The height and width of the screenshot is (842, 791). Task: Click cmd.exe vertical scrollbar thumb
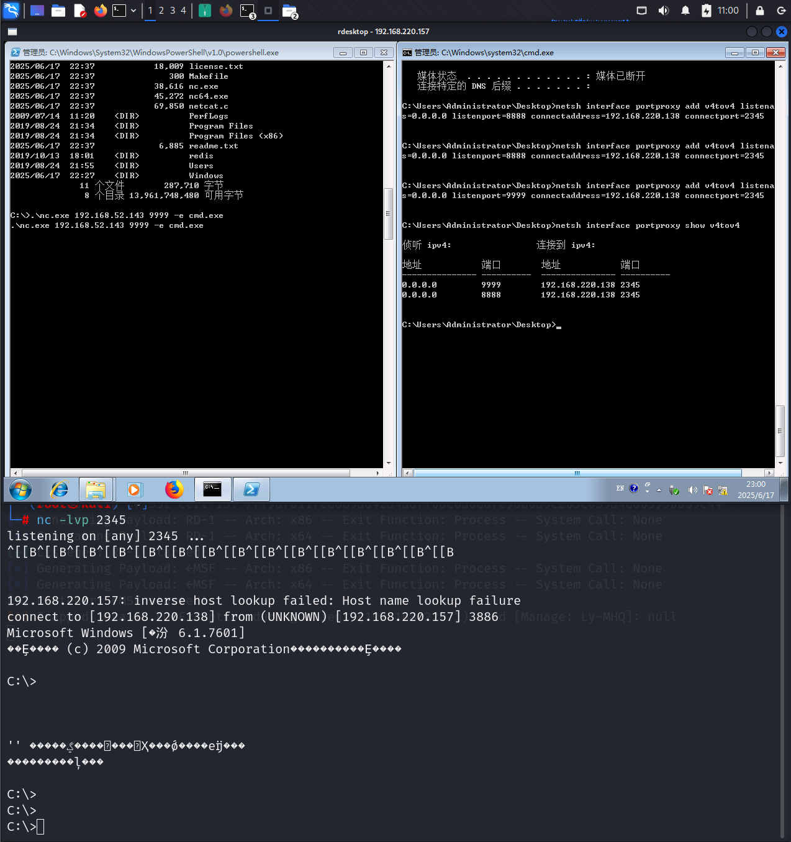tap(780, 431)
